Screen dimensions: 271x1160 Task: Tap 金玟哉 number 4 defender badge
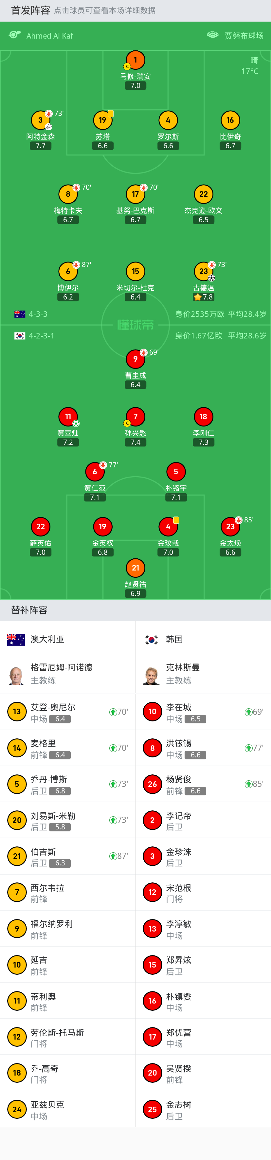(168, 526)
